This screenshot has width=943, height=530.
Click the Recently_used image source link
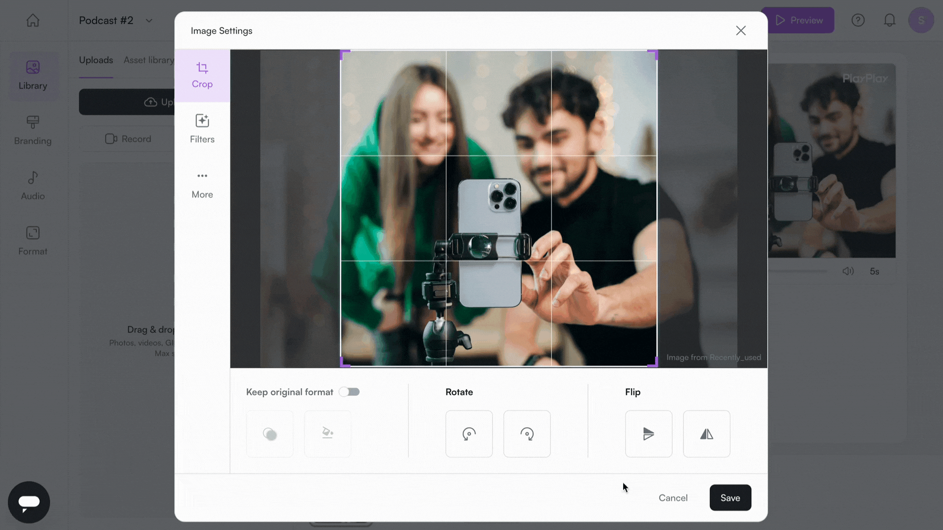click(x=735, y=357)
